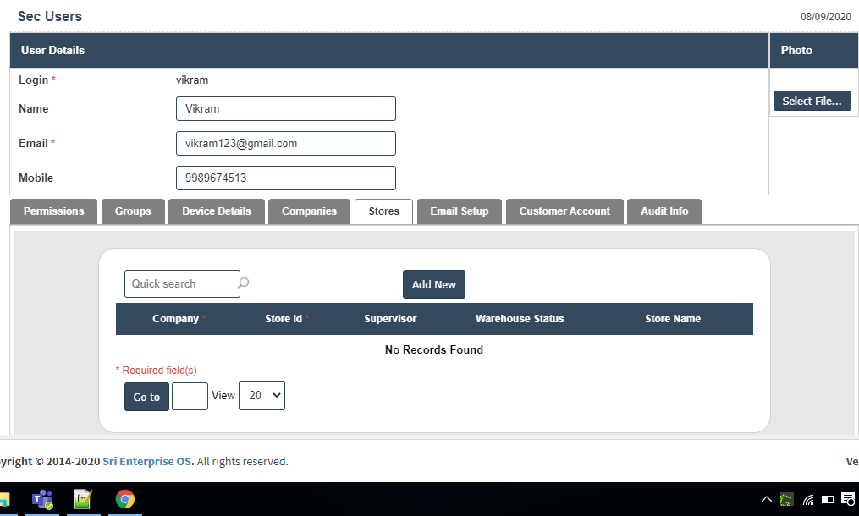Check the battery status tray icon
Image resolution: width=859 pixels, height=516 pixels.
(x=828, y=499)
